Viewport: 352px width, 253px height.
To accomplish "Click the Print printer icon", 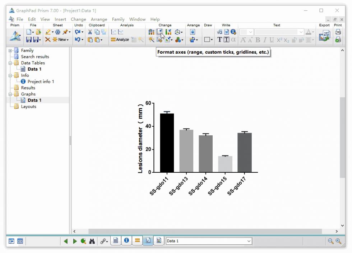I will (338, 32).
